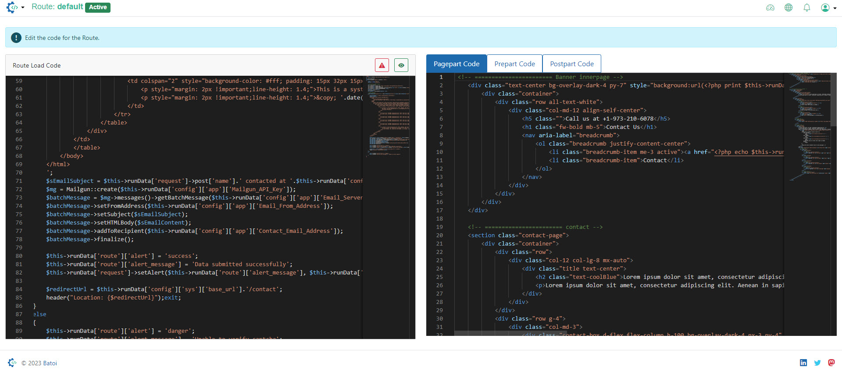Click the 'Edit the code for the Route.' message
Viewport: 842px width, 385px height.
tap(62, 38)
